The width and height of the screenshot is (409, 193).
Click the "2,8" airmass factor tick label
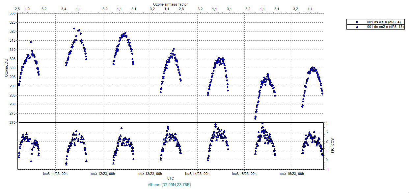tap(181, 9)
